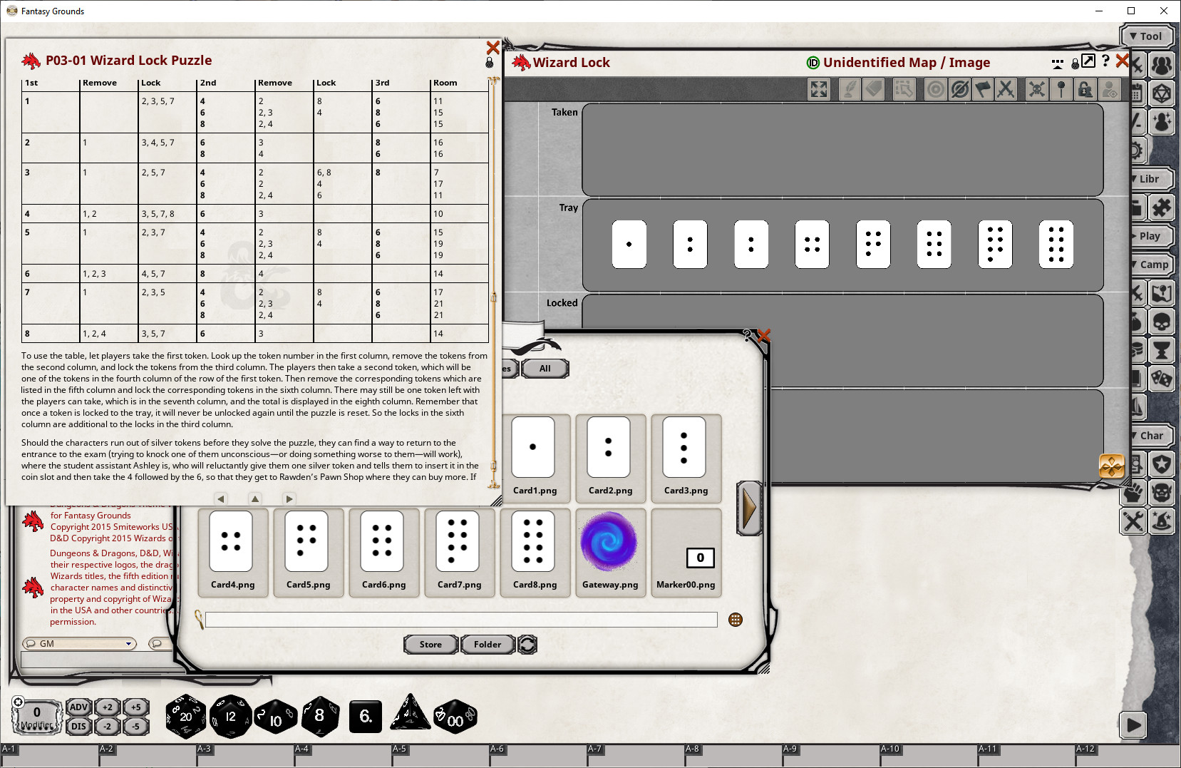This screenshot has width=1181, height=768.
Task: Click the flag icon in Wizard Lock toolbar
Action: click(x=982, y=89)
